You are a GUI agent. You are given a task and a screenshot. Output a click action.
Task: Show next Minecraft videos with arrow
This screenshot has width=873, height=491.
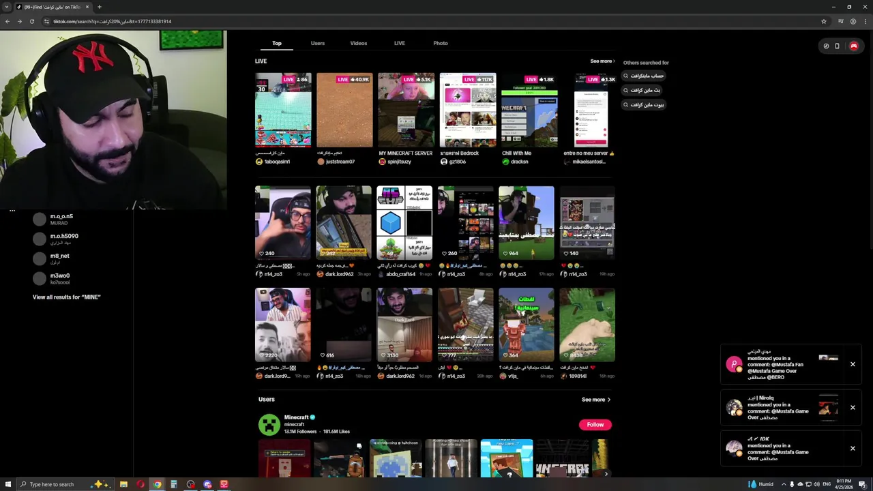click(x=606, y=473)
